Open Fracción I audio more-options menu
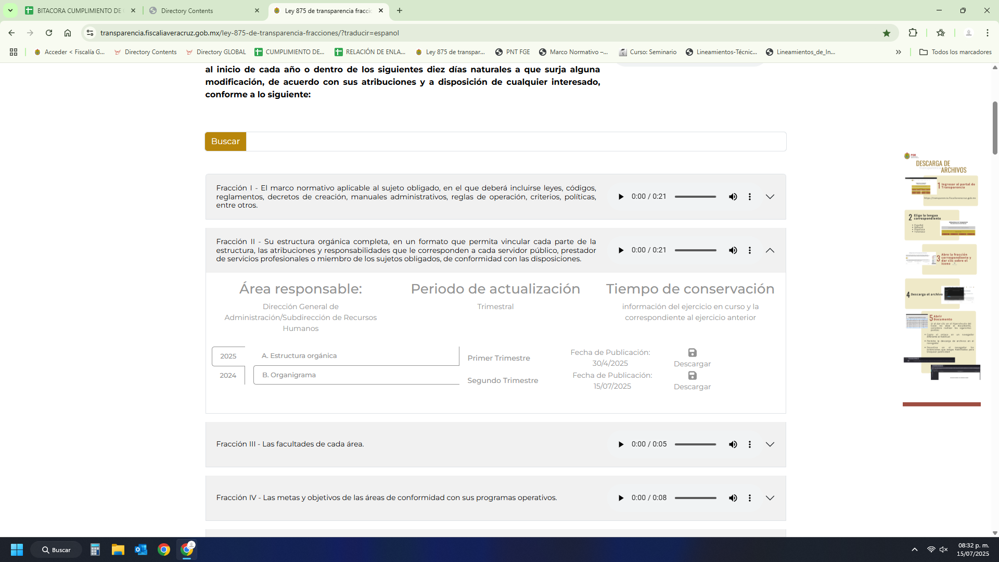The height and width of the screenshot is (562, 999). 749,197
